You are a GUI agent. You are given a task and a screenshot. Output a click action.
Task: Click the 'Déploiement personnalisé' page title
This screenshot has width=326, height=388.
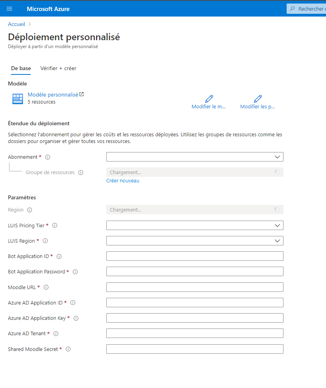[64, 37]
